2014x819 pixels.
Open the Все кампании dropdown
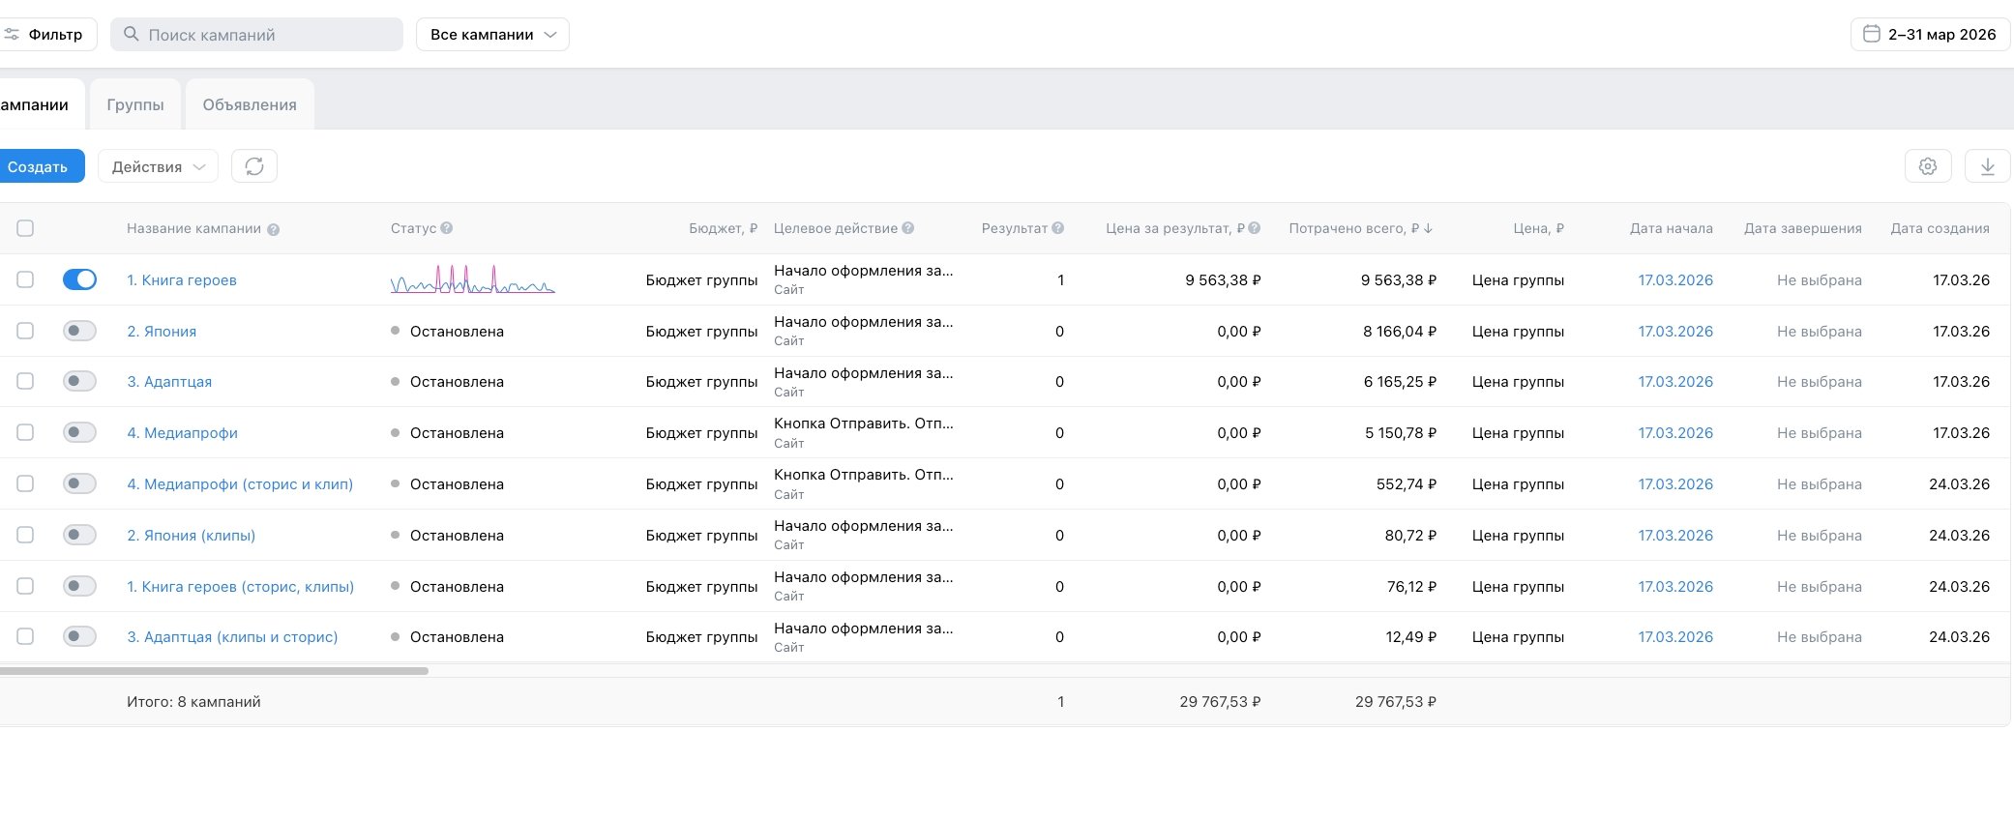tap(492, 34)
